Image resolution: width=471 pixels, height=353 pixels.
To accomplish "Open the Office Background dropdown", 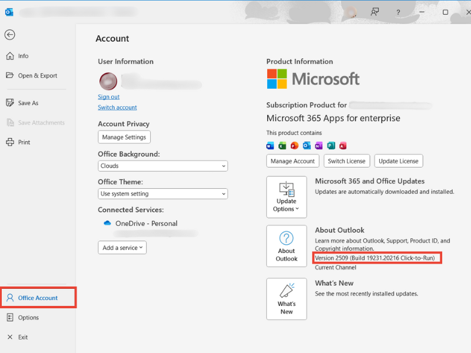I will pos(162,166).
